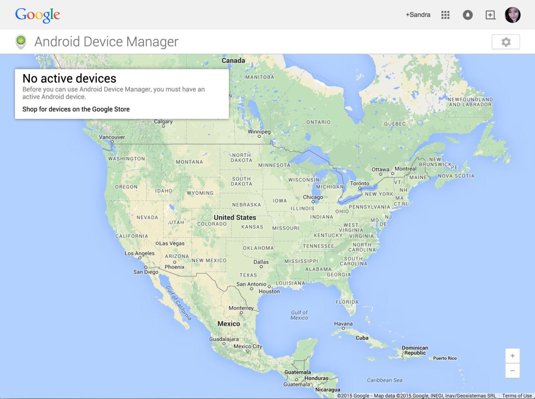Open Android Device Manager settings gear
This screenshot has width=535, height=399.
(x=505, y=41)
